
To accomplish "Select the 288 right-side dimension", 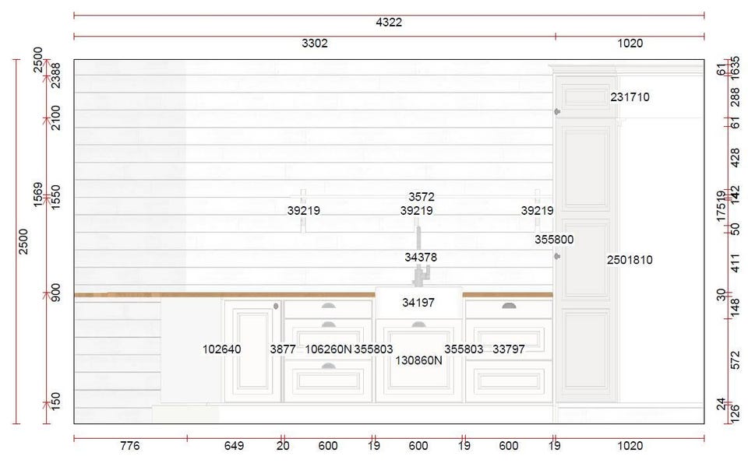I will click(736, 97).
